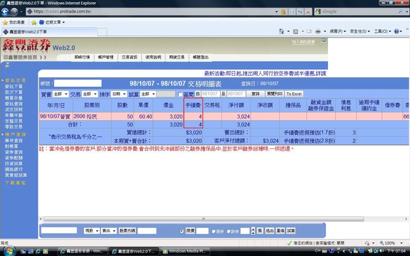Open the favorites star icon
This screenshot has height=256, width=410.
pyautogui.click(x=5, y=23)
